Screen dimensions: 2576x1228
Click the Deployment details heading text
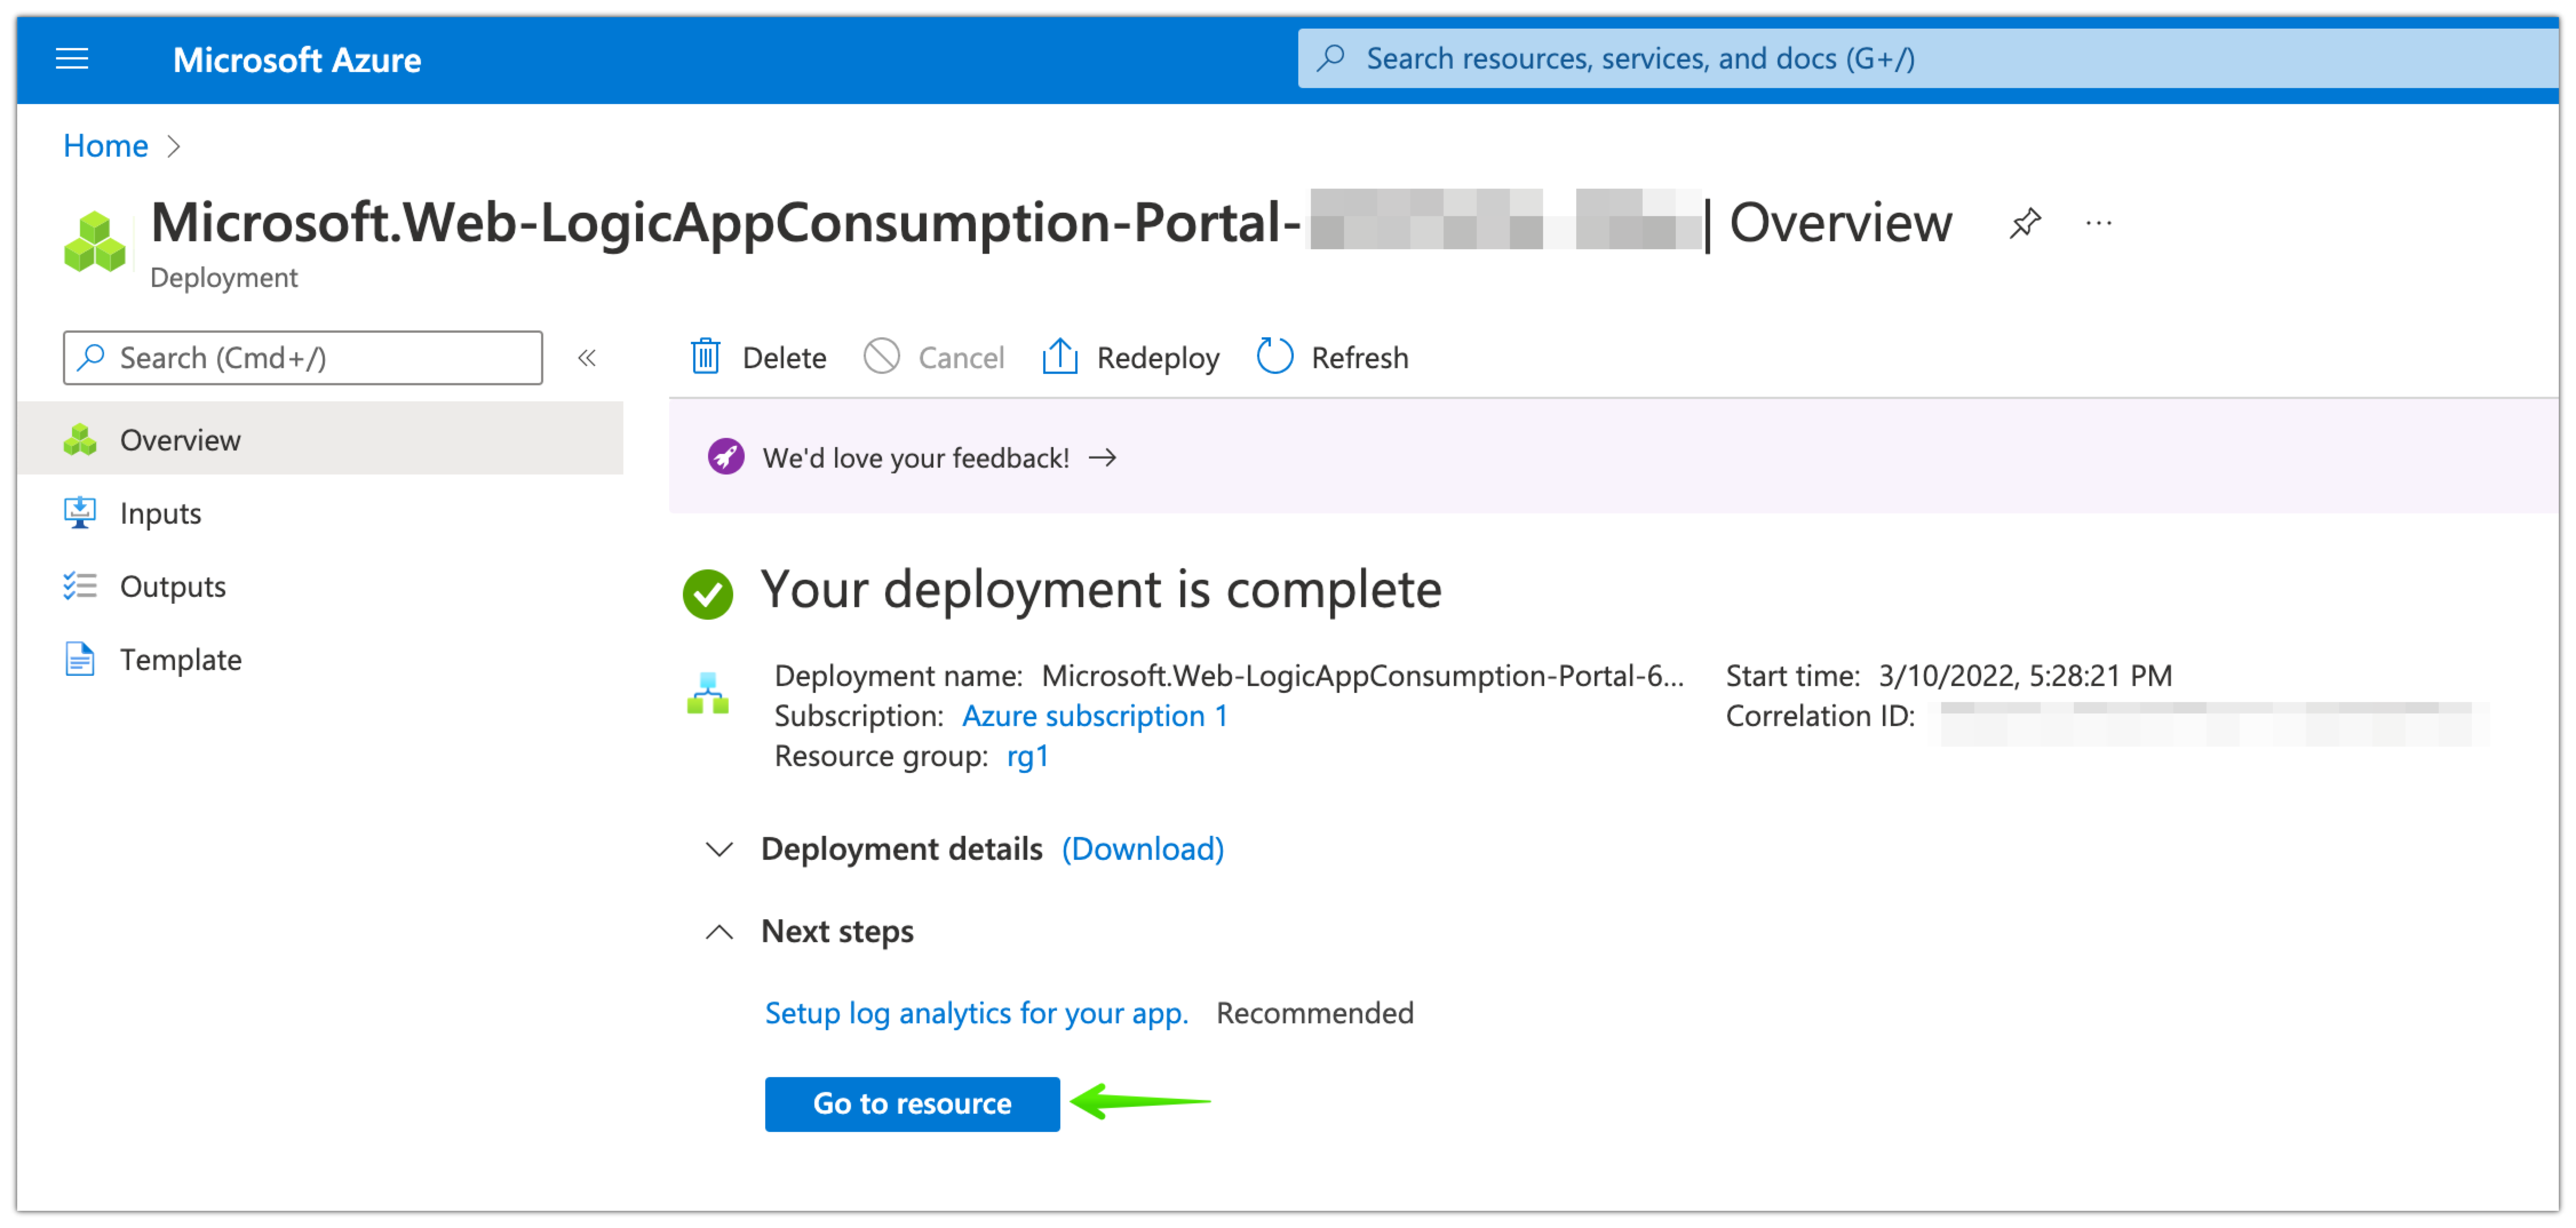coord(901,850)
